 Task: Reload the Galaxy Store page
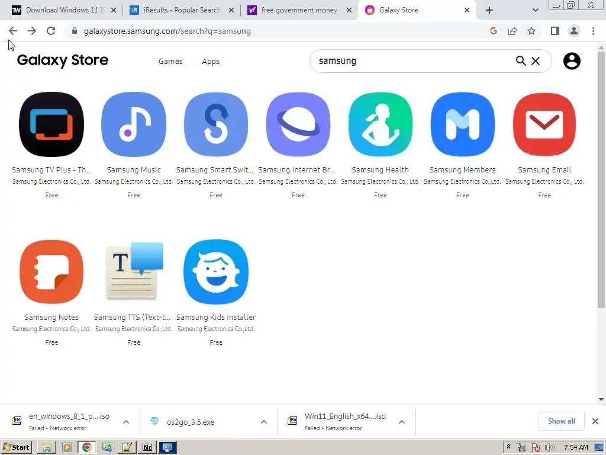(x=51, y=31)
